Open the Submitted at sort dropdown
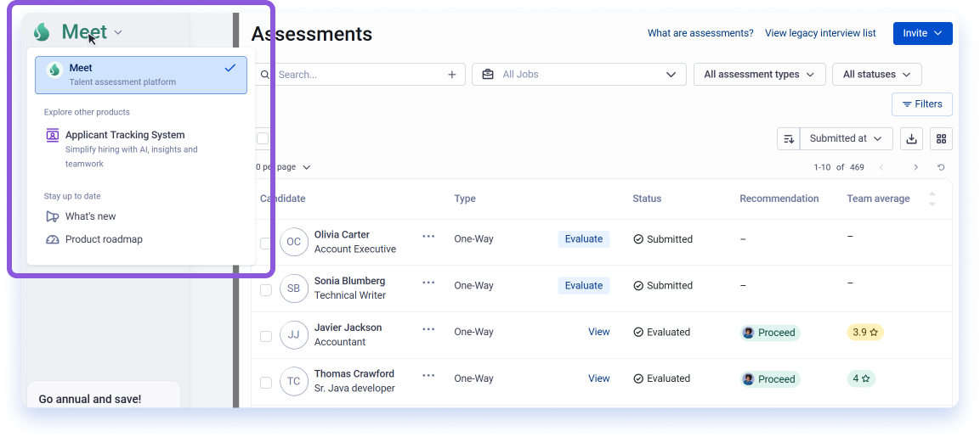 click(x=847, y=138)
